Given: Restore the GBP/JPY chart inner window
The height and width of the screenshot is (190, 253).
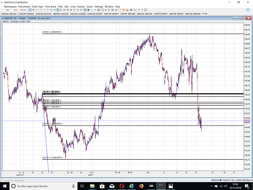Looking at the screenshot, I should coord(242,18).
